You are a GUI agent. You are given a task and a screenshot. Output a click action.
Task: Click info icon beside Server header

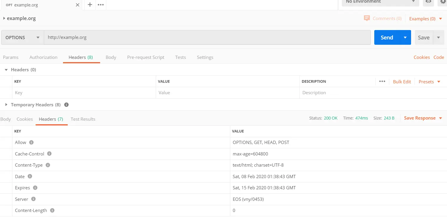pos(33,199)
